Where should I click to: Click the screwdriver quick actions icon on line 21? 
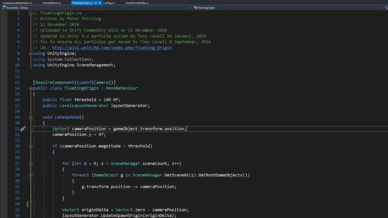pyautogui.click(x=23, y=129)
